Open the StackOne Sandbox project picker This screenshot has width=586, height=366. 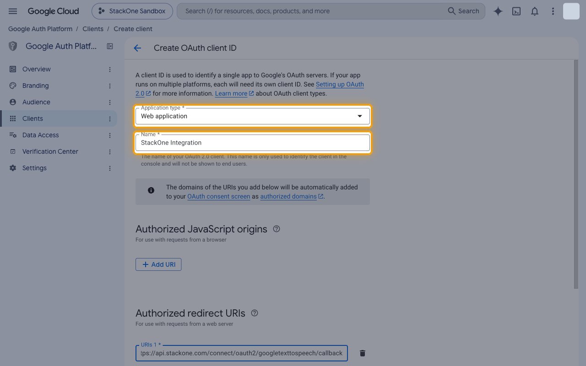(x=132, y=11)
